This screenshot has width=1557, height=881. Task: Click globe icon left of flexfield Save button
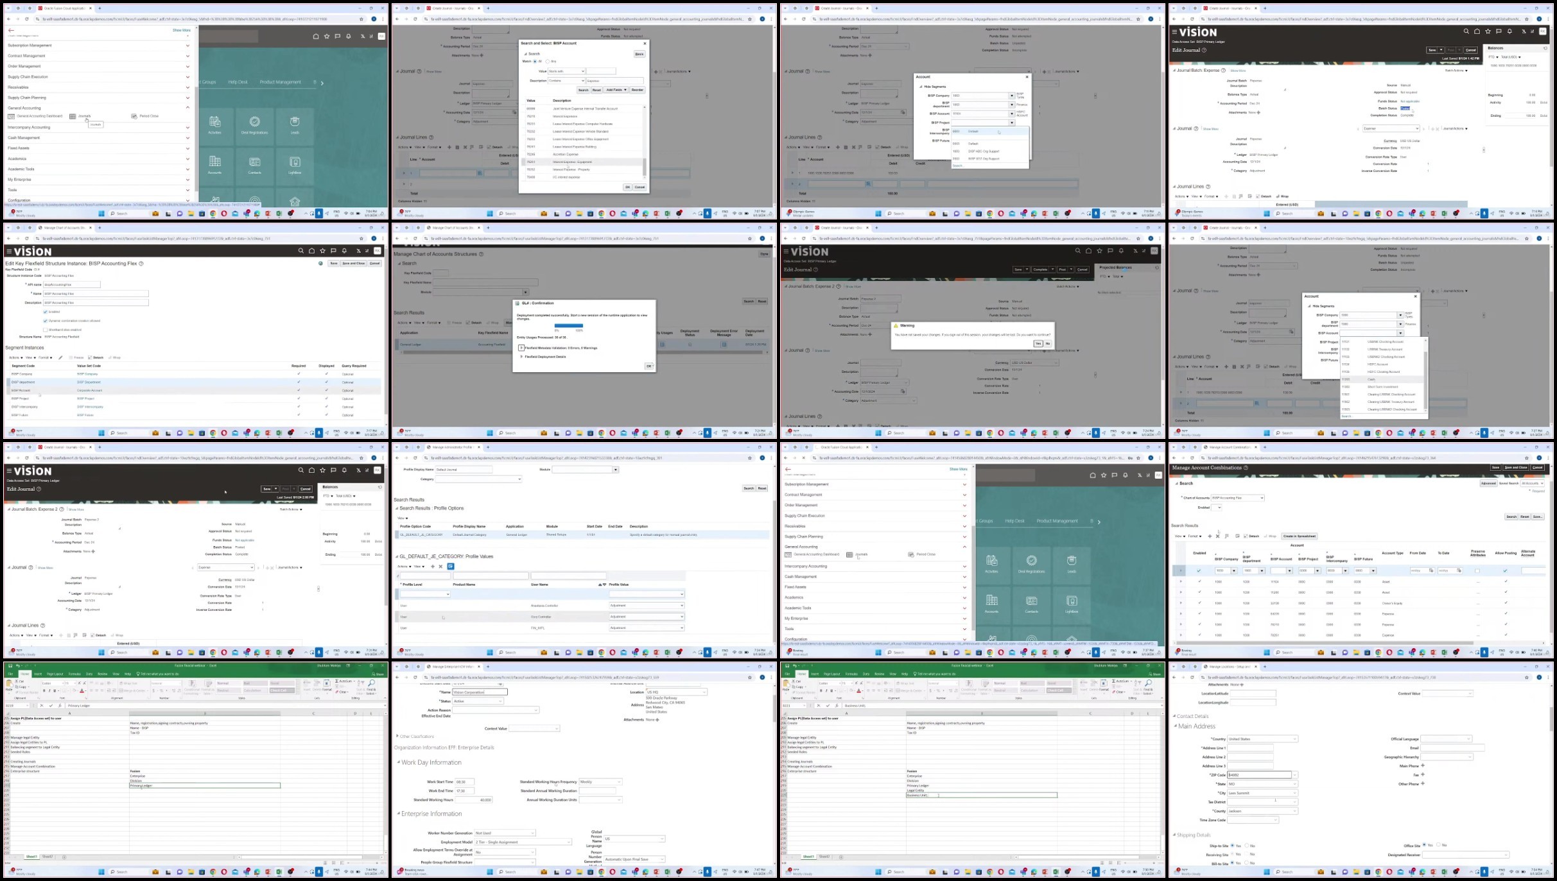click(x=320, y=263)
